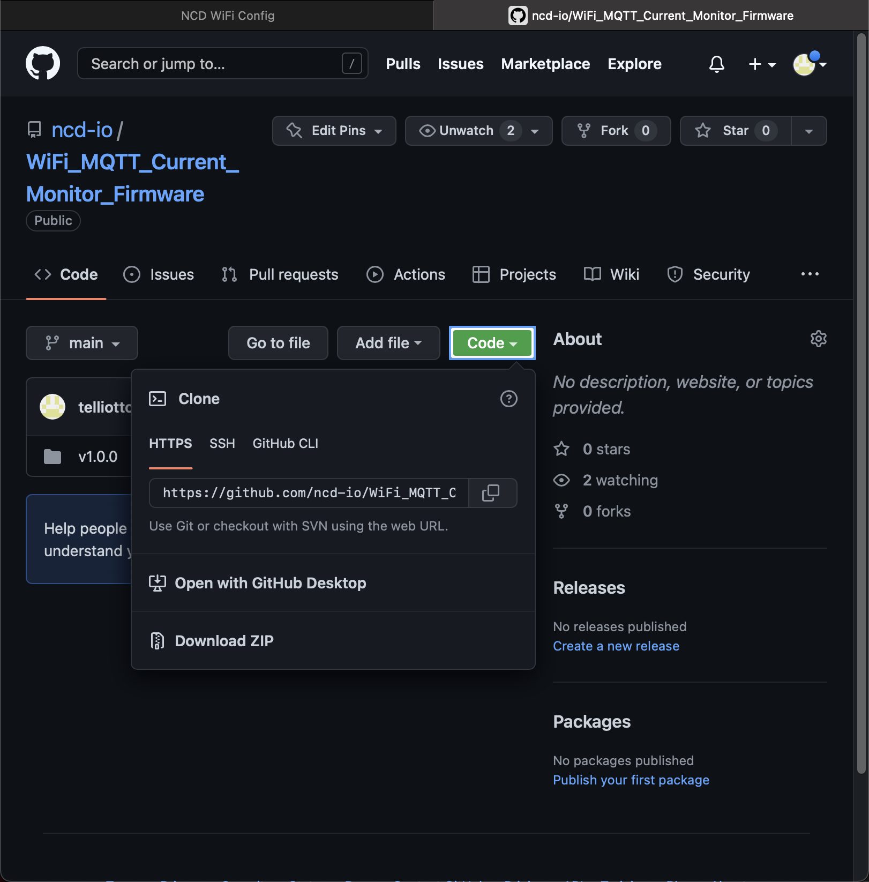Image resolution: width=869 pixels, height=882 pixels.
Task: Open GitHub notifications bell
Action: 717,64
